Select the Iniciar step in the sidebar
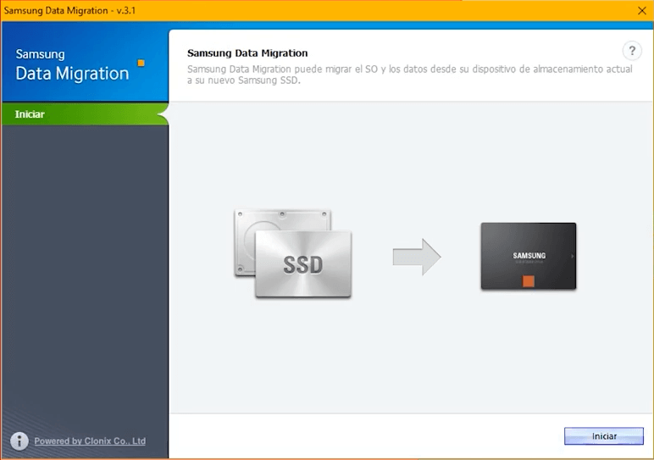654x460 pixels. (x=85, y=114)
